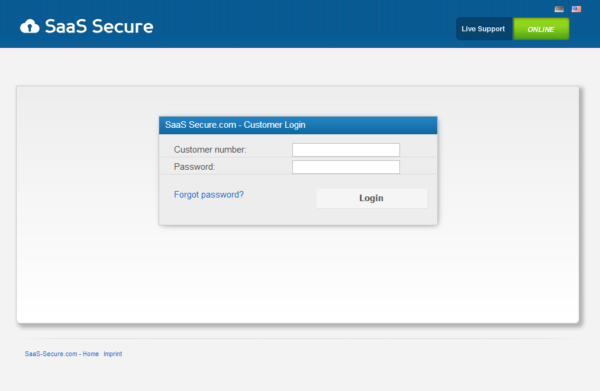The width and height of the screenshot is (600, 391).
Task: Click the Customer number input field
Action: pyautogui.click(x=346, y=150)
